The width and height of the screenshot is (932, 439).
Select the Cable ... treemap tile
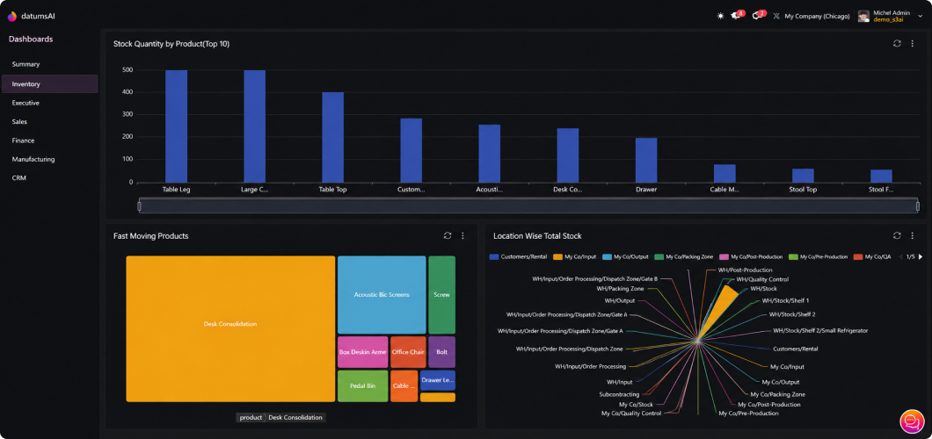[404, 385]
